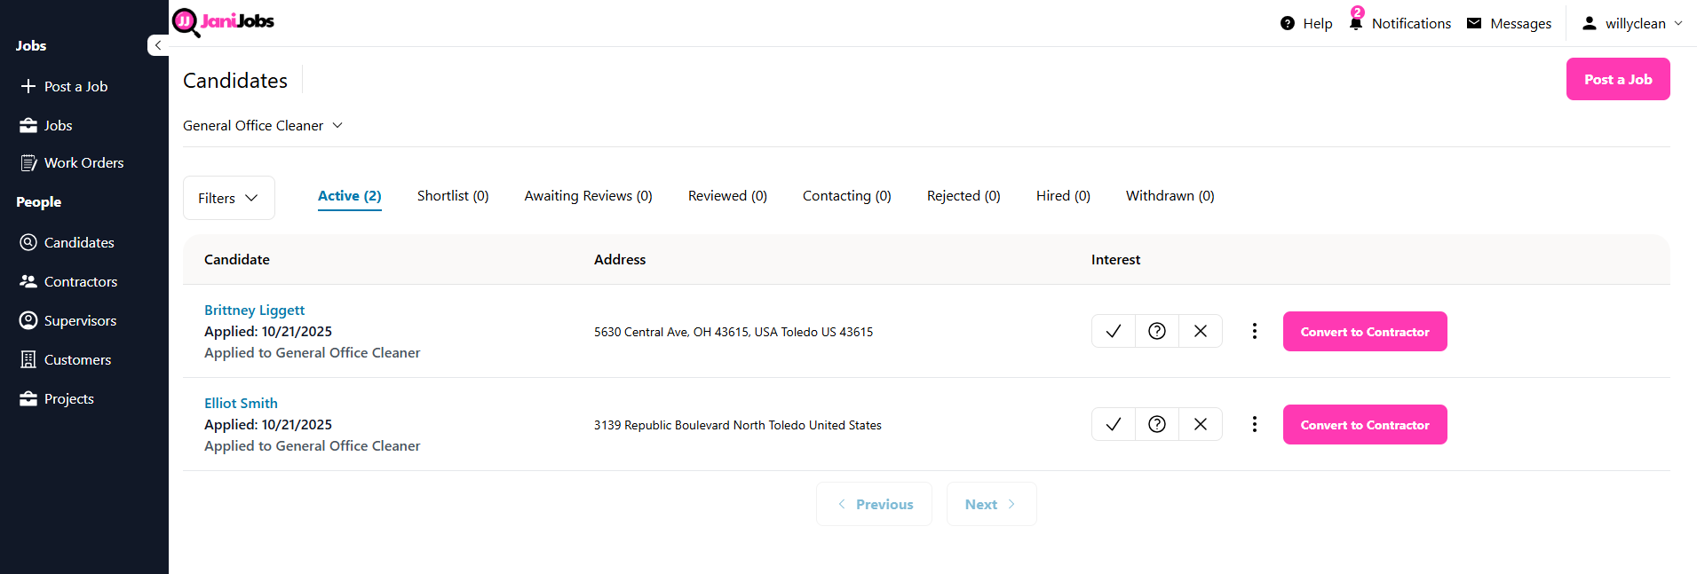
Task: Mark Elliot Smith as interested with checkmark
Action: click(x=1114, y=424)
